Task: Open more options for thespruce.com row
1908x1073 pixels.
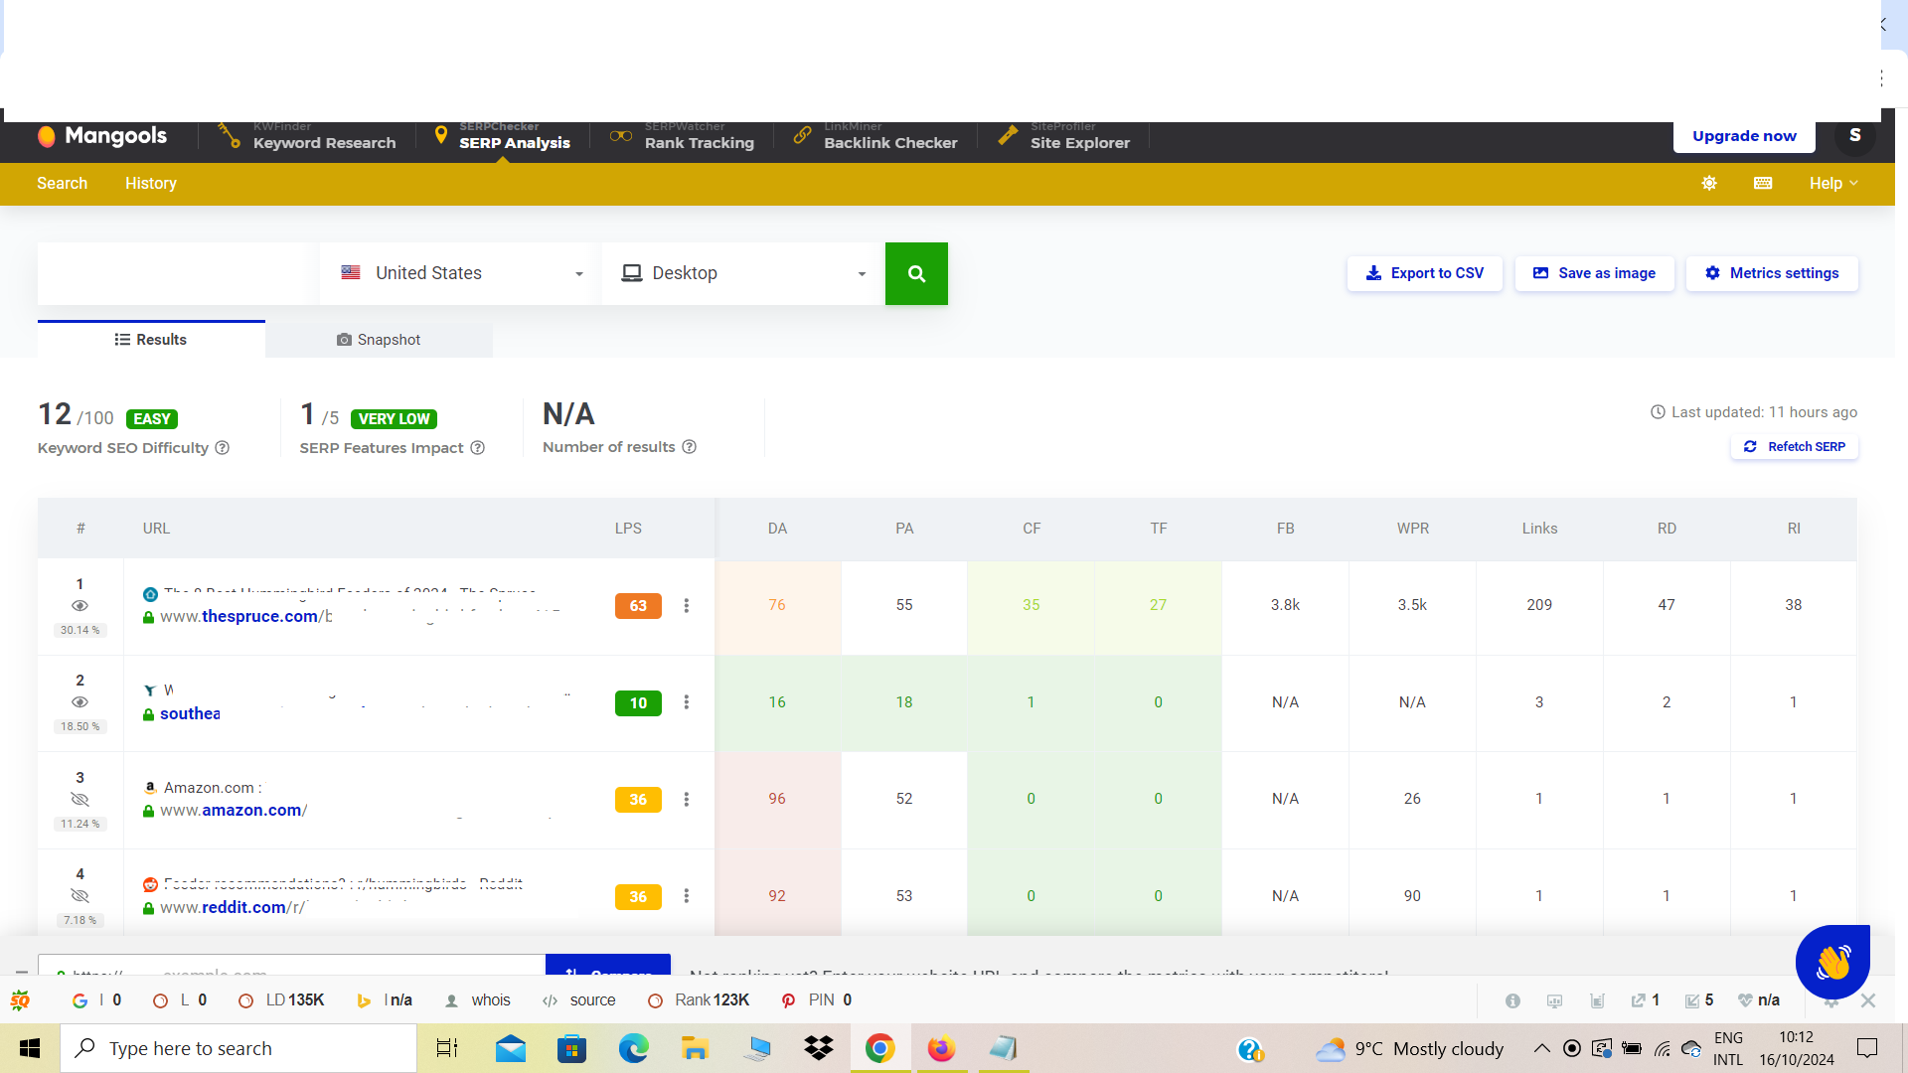Action: point(686,606)
